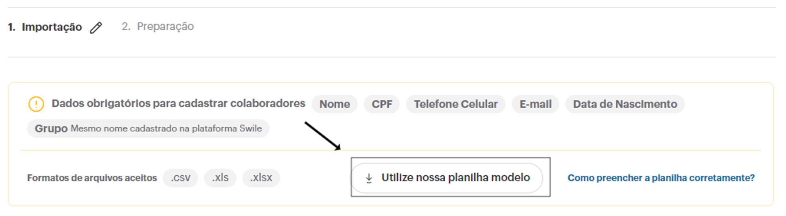786x216 pixels.
Task: Click the Mesmo nome cadastrado na plataforma Swile text
Action: click(166, 128)
